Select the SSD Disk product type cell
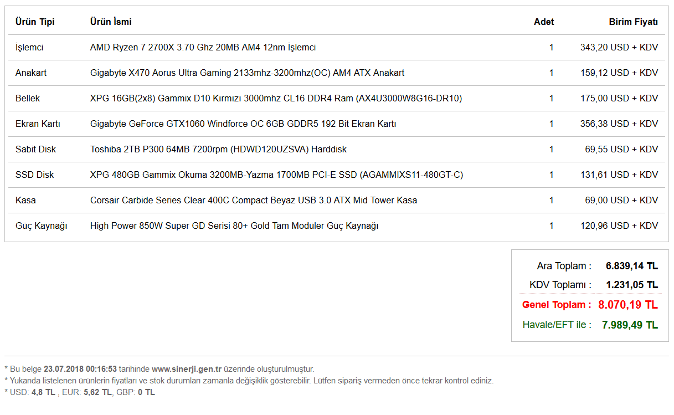 tap(35, 175)
